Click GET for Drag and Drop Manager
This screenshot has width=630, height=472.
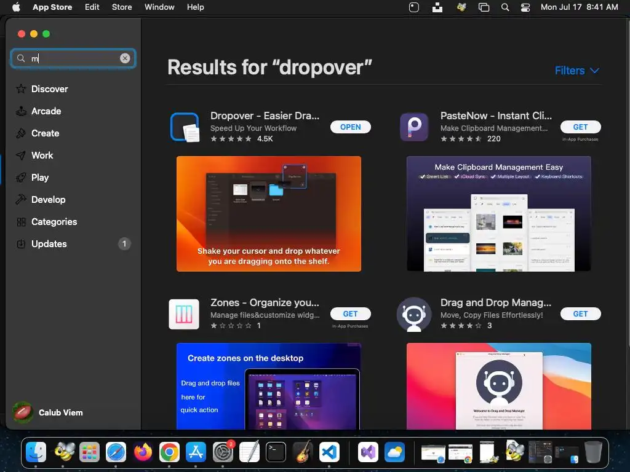coord(581,314)
